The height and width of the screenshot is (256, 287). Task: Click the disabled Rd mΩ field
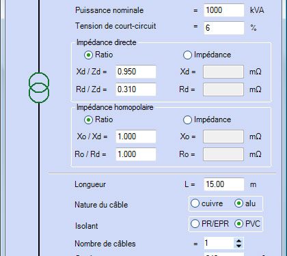point(223,89)
